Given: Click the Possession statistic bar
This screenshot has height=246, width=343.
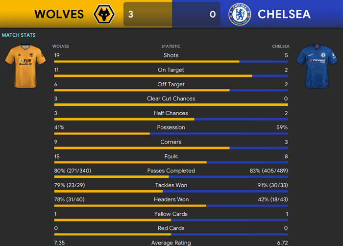Looking at the screenshot, I should 171,133.
